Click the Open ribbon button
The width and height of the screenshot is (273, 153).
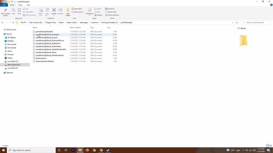98,8
